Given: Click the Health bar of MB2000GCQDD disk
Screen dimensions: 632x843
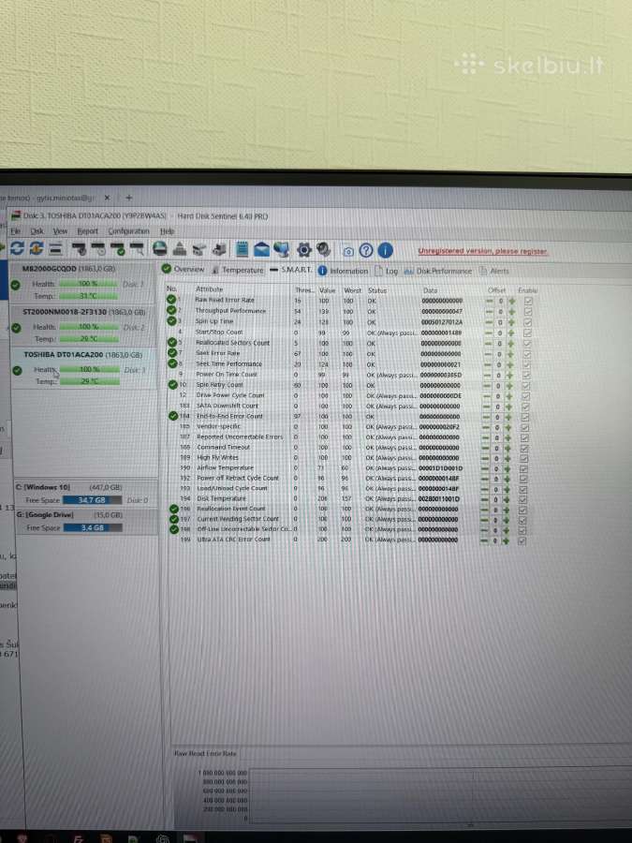Looking at the screenshot, I should click(x=88, y=283).
